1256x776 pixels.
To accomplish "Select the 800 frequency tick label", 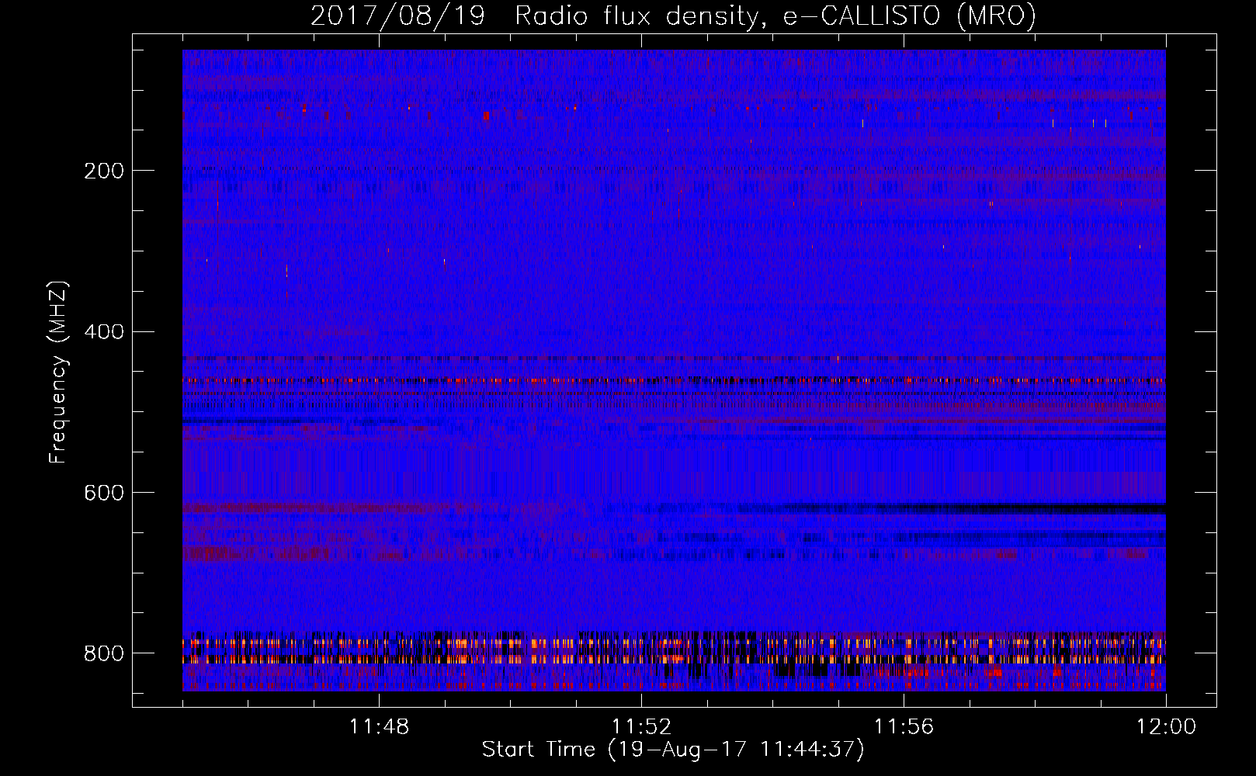I will pos(104,653).
